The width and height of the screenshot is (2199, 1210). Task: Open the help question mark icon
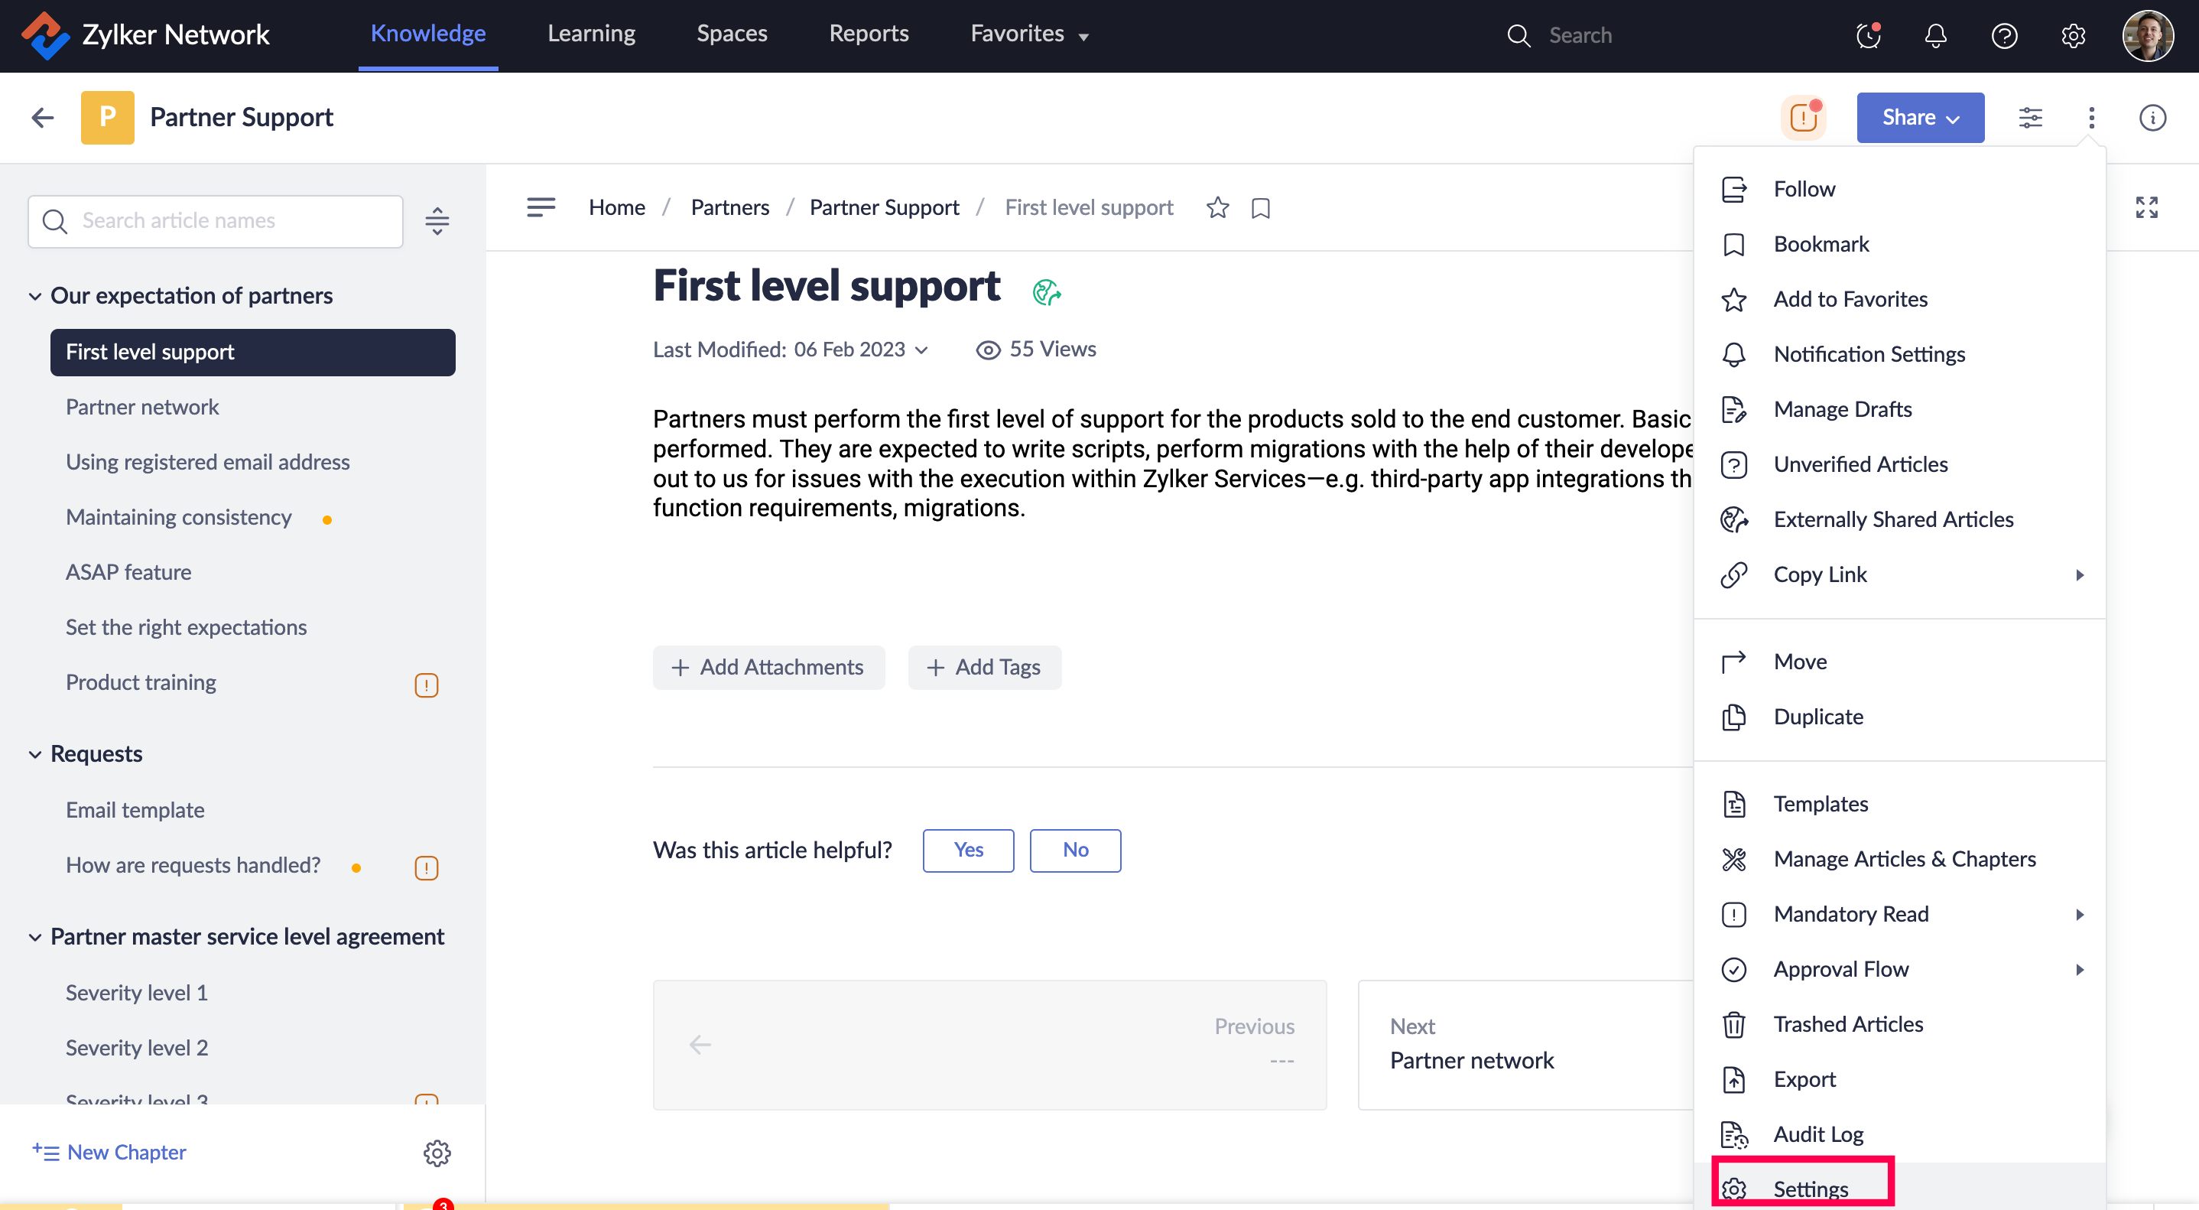pos(2003,35)
